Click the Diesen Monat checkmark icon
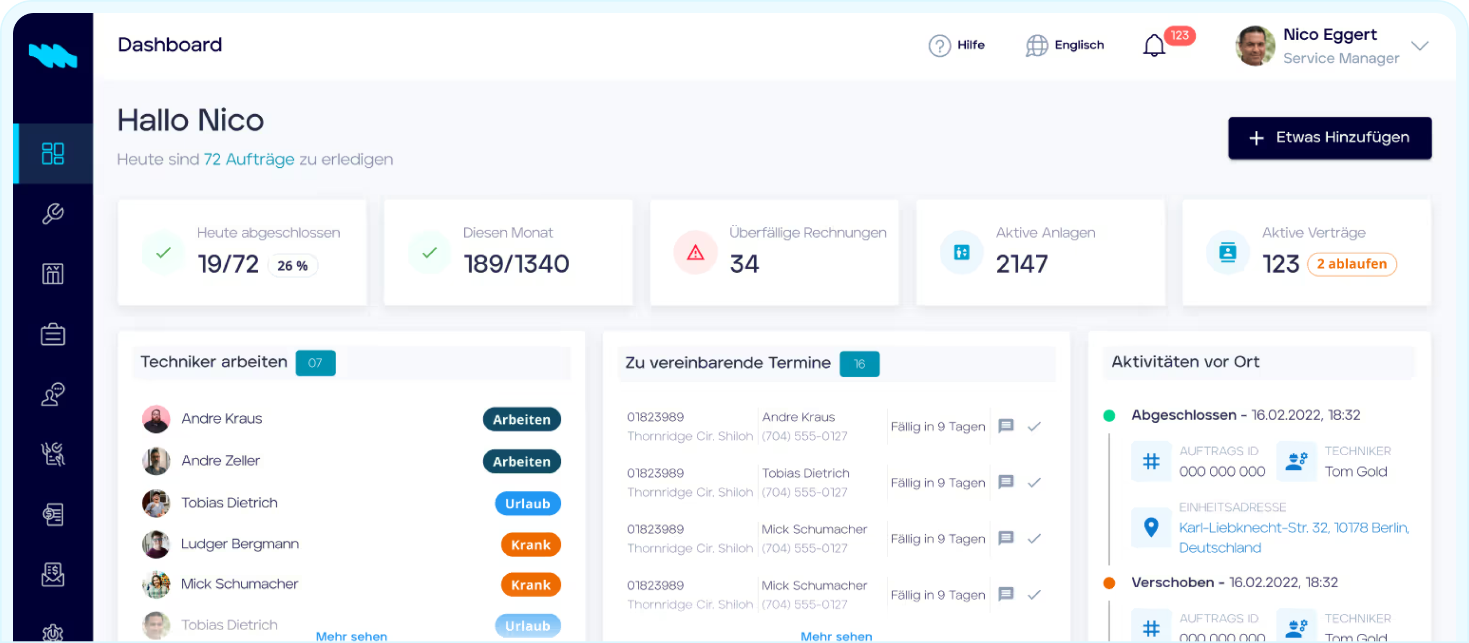Image resolution: width=1469 pixels, height=643 pixels. 430,253
